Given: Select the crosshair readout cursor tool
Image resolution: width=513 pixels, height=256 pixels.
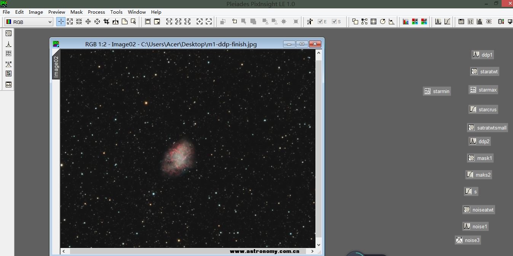Looking at the screenshot, I should tap(61, 22).
